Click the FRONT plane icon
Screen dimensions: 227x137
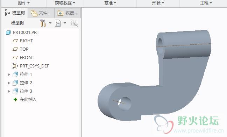(15, 58)
